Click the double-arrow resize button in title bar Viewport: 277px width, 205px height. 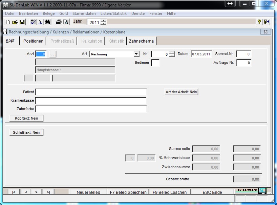(230, 3)
